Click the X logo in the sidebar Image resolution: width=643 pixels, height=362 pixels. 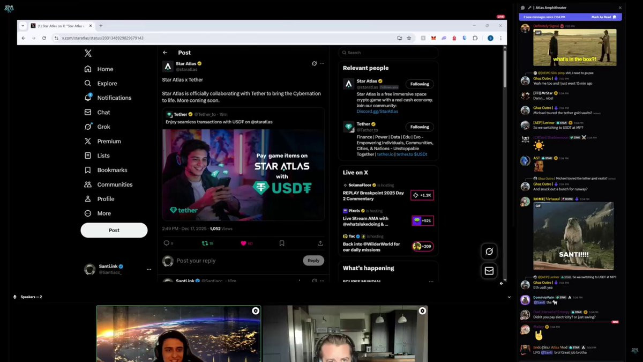point(88,53)
